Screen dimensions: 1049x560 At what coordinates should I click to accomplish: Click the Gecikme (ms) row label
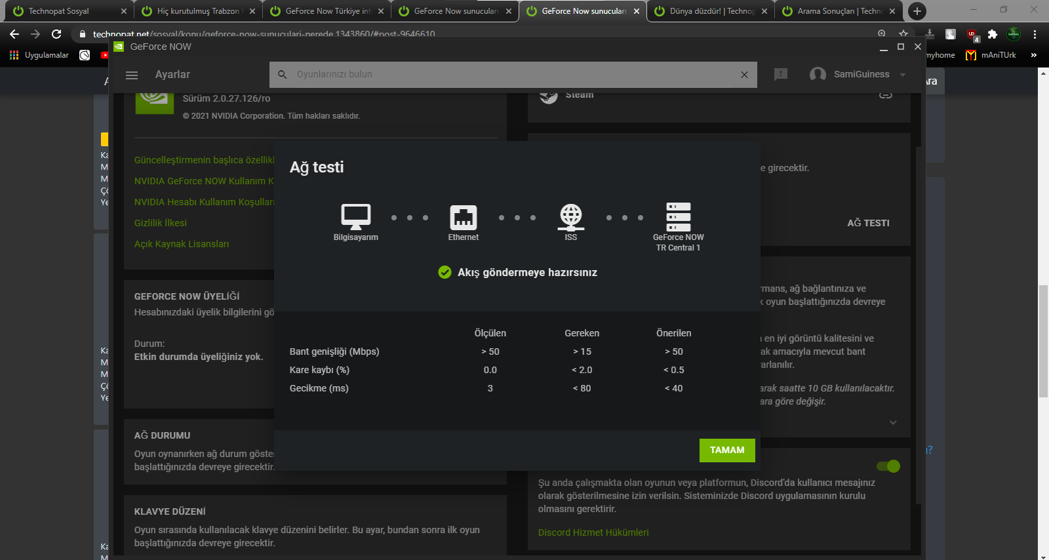pos(319,388)
